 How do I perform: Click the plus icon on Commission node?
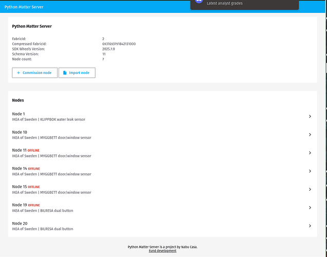(19, 73)
